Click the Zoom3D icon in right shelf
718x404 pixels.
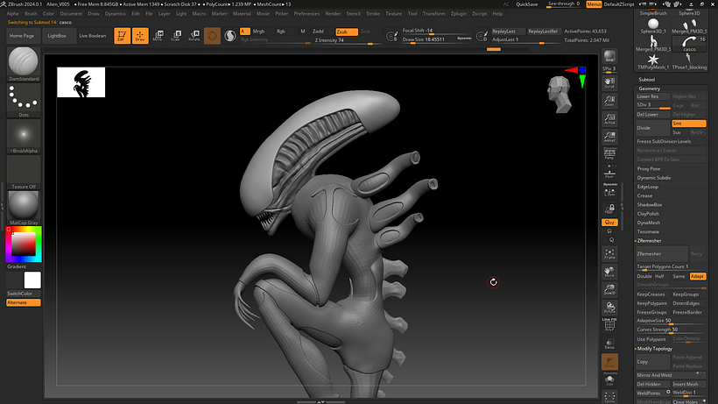tap(609, 289)
